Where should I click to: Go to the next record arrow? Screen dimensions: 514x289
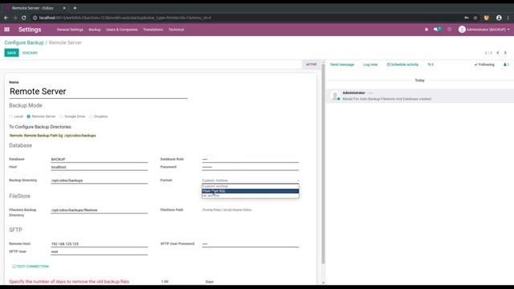pos(505,53)
